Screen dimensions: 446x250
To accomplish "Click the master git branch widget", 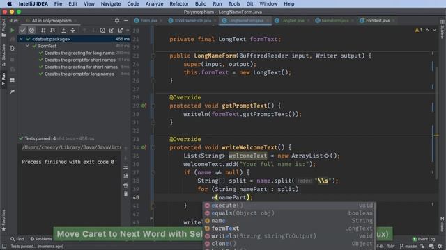I will pos(408,247).
